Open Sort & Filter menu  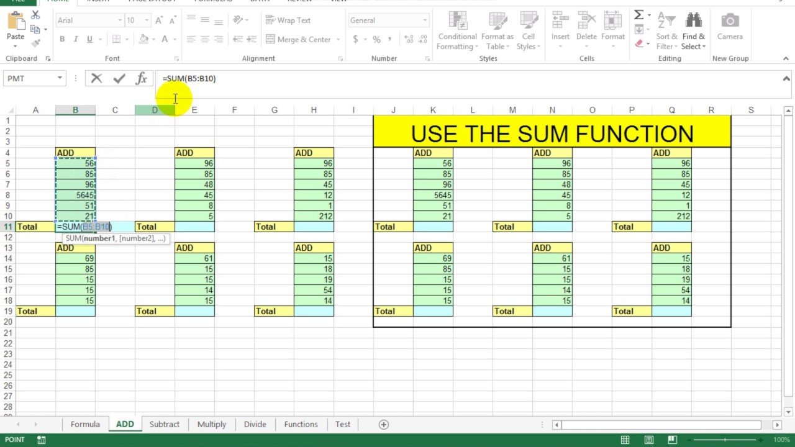[666, 31]
